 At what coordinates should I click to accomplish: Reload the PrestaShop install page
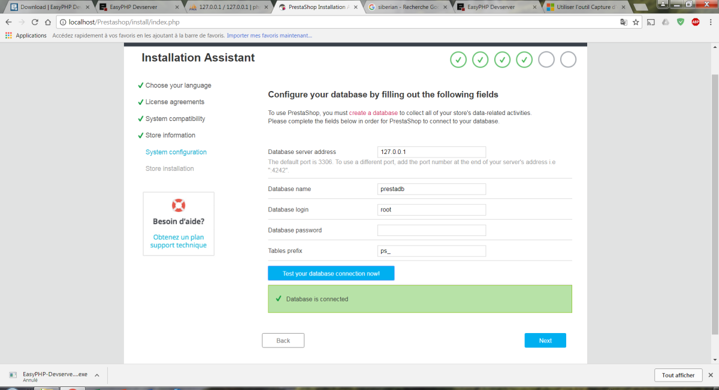click(35, 22)
